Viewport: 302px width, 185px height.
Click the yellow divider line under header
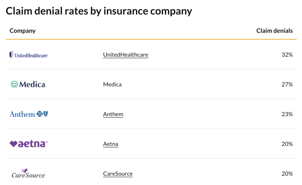tap(151, 39)
